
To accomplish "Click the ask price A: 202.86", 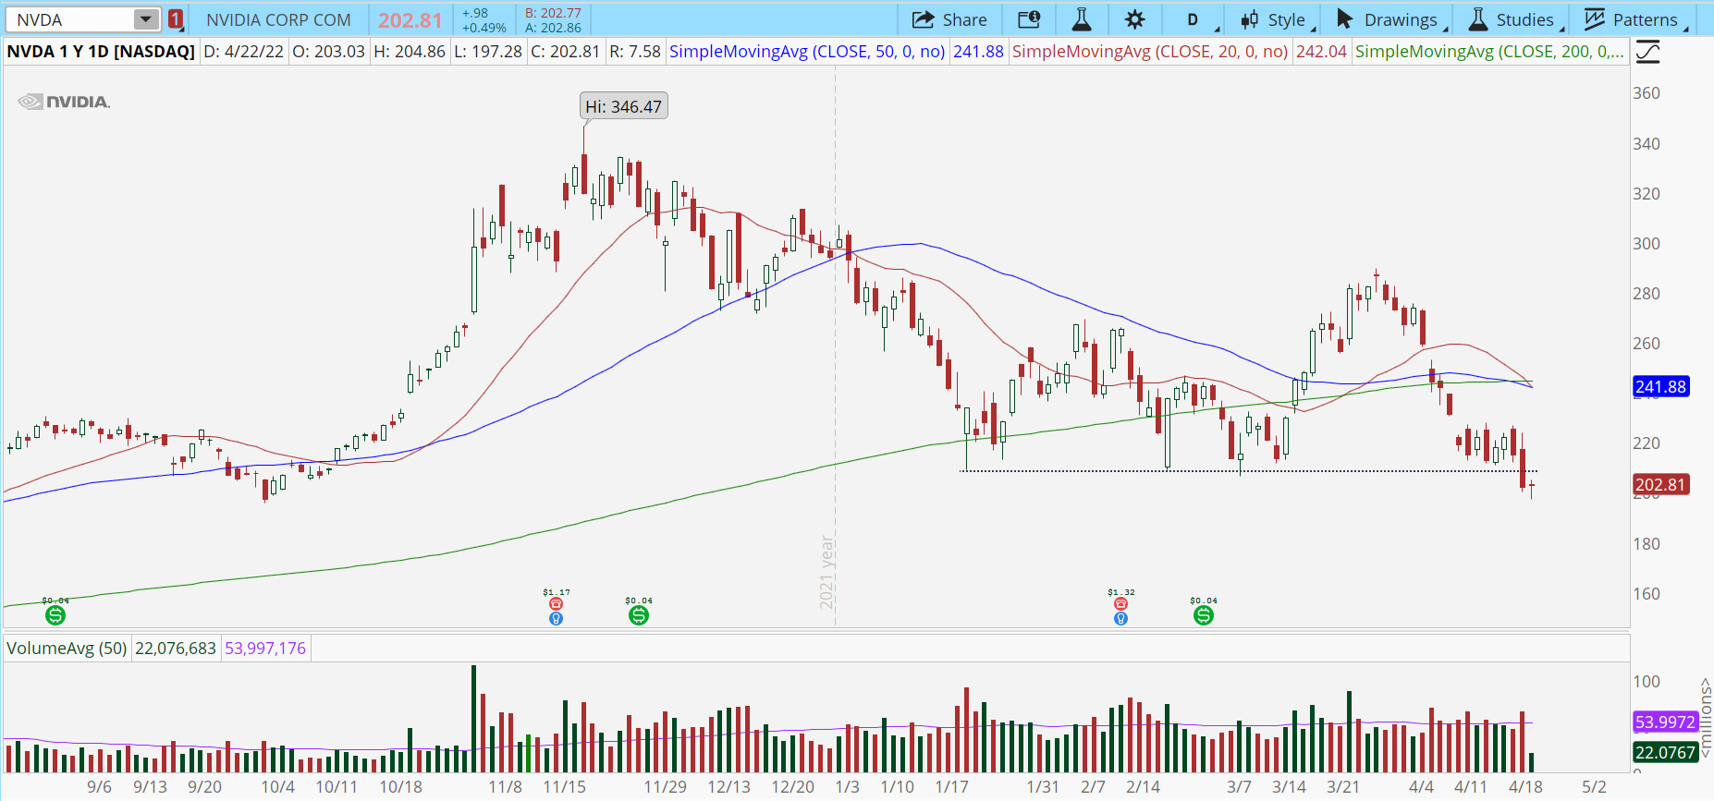I will pos(553,28).
